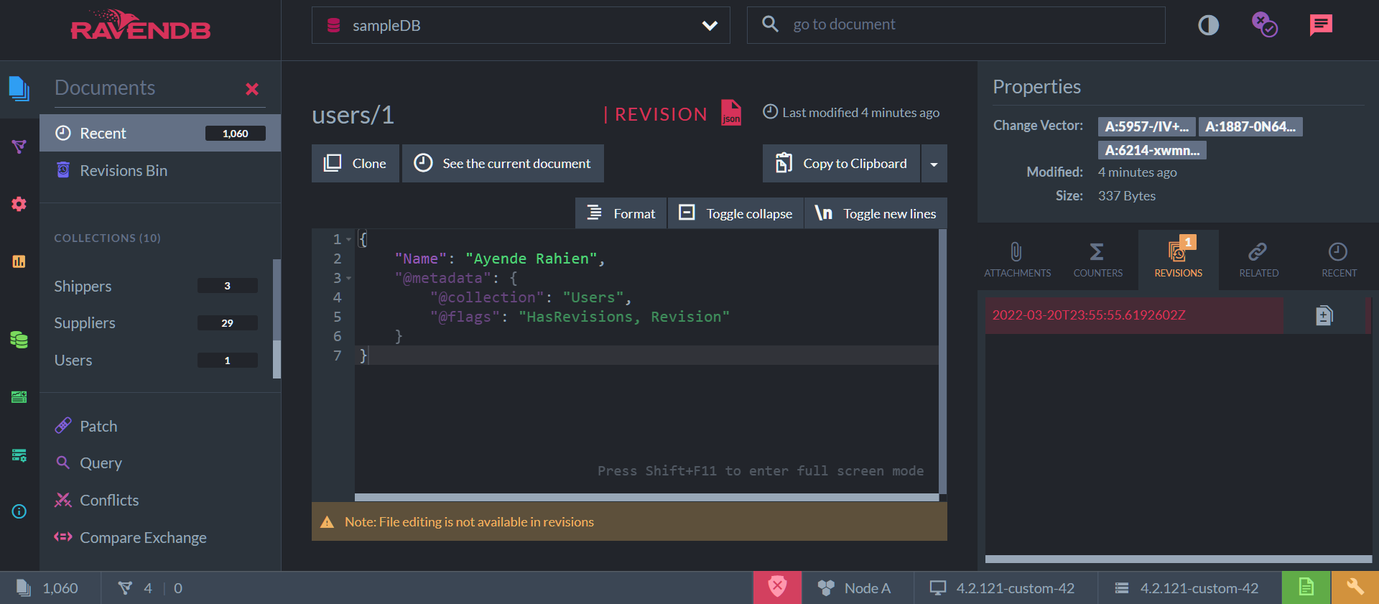Screen dimensions: 1379x604
Task: Collapse the @metadata fold arrow on line 3
Action: click(349, 278)
